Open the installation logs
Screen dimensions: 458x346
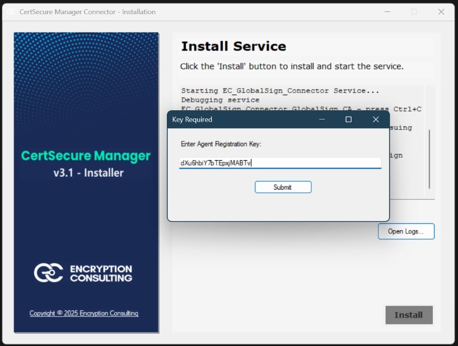pyautogui.click(x=406, y=231)
